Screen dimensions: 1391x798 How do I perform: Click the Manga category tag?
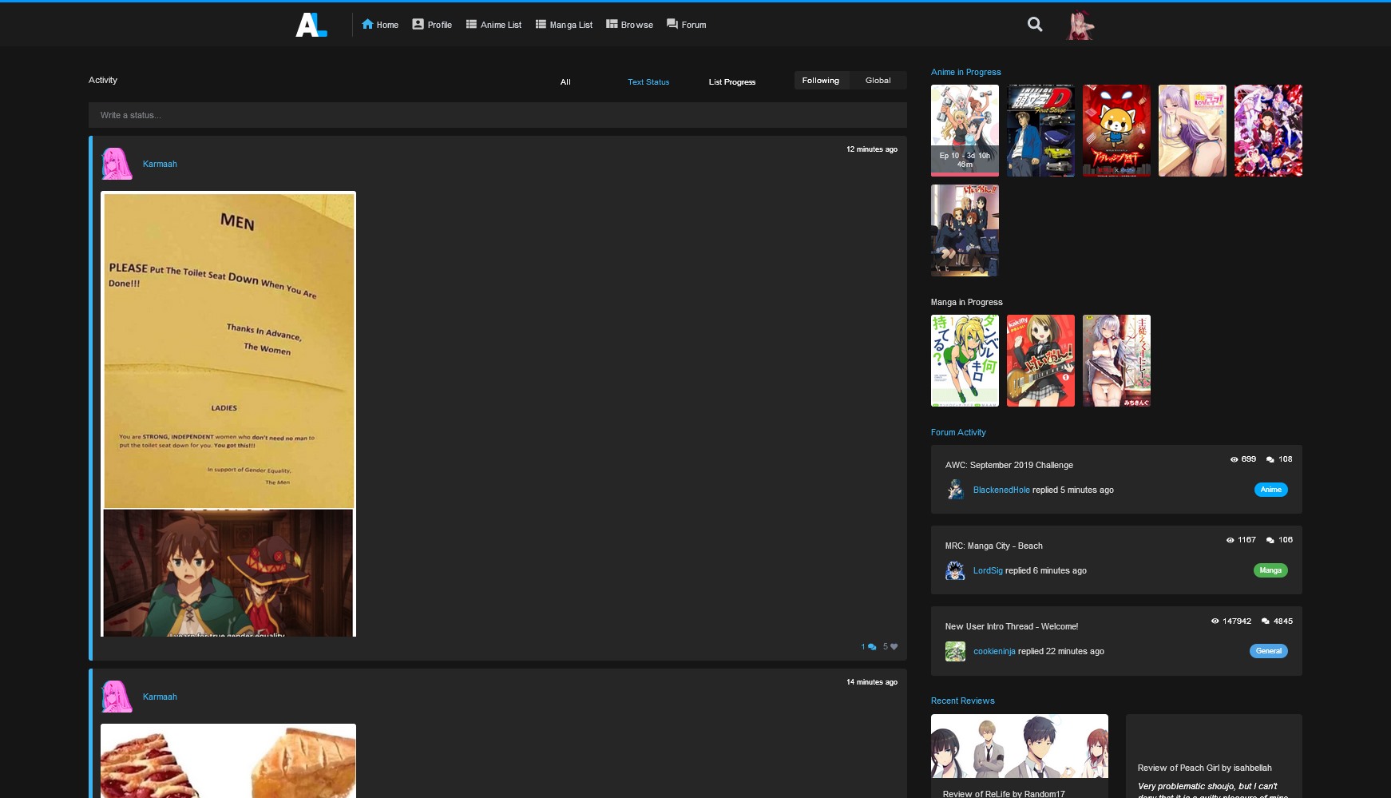1270,570
